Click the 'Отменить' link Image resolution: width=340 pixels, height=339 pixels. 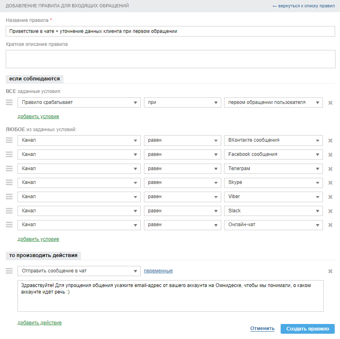262,328
